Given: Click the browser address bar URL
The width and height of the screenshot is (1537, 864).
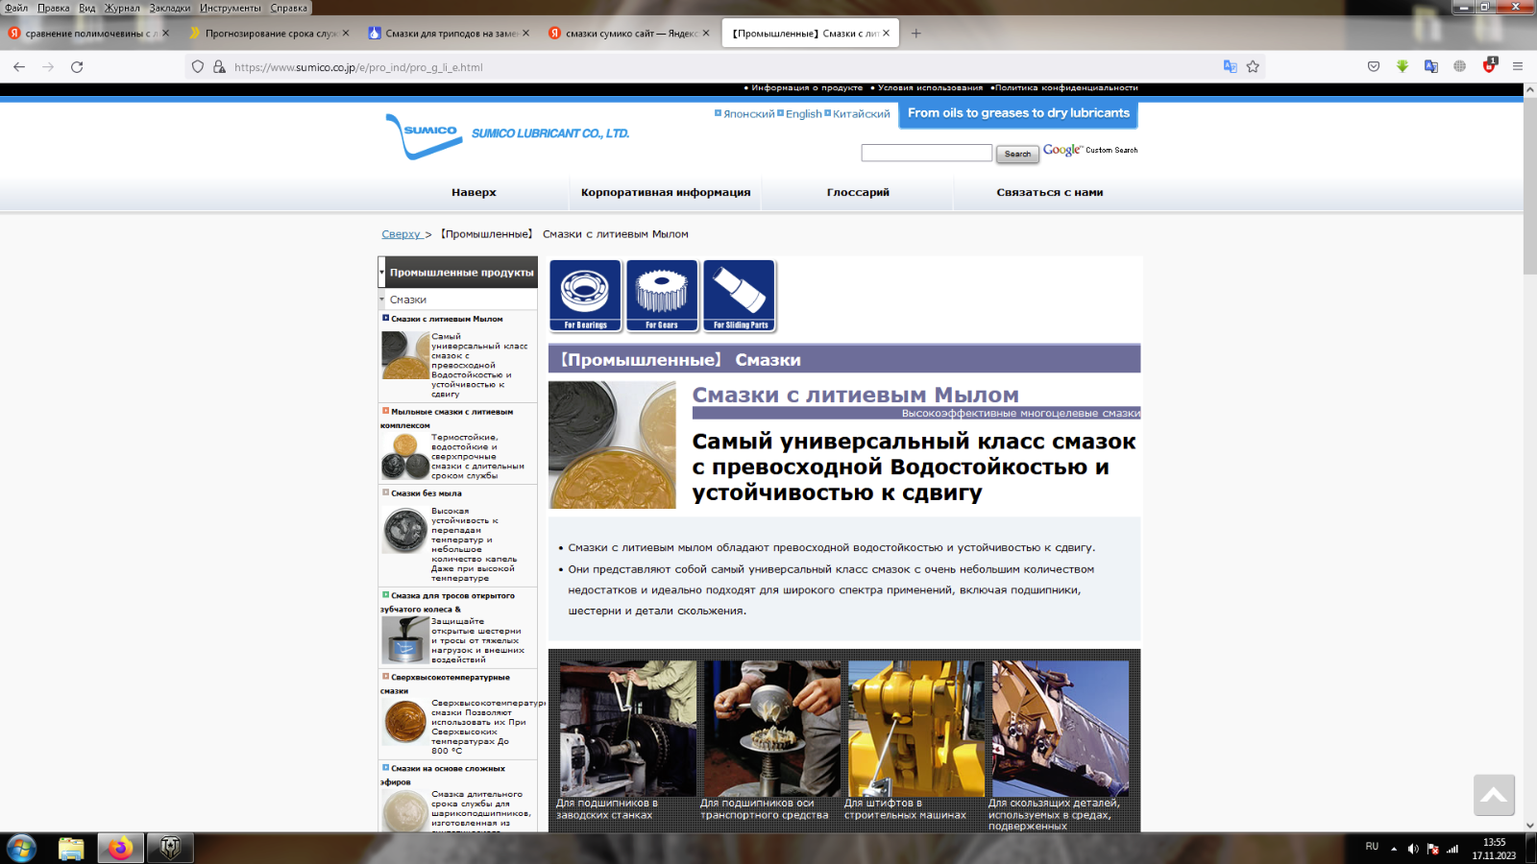Looking at the screenshot, I should pos(358,67).
